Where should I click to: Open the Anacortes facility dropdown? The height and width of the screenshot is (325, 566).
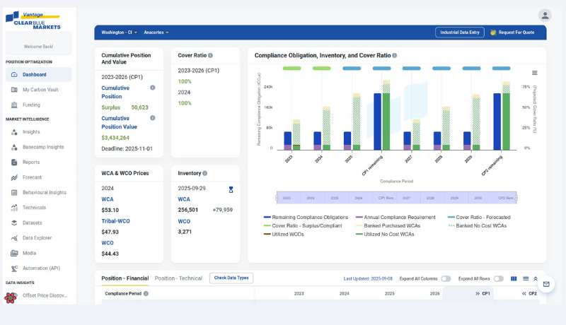point(156,32)
